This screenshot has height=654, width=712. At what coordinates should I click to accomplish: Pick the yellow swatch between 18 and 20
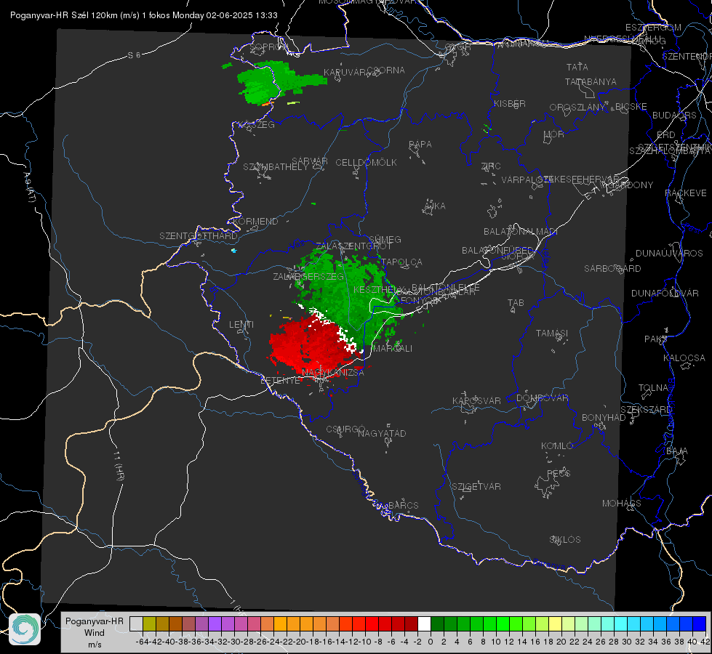(x=555, y=624)
